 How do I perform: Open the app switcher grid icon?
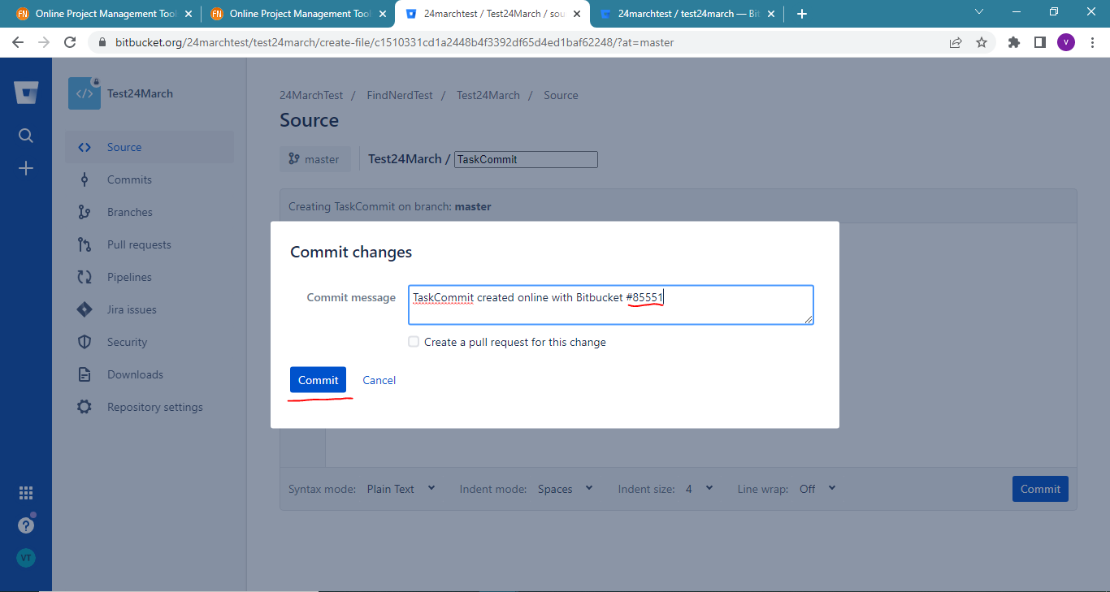[x=26, y=493]
